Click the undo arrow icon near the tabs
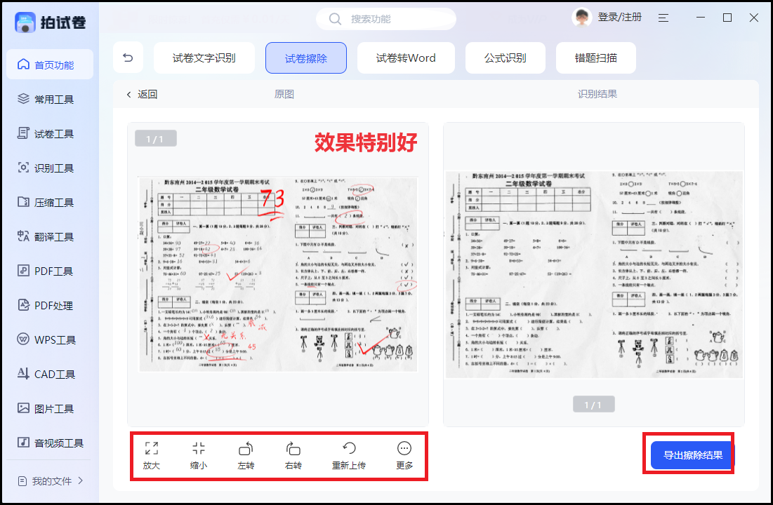Image resolution: width=773 pixels, height=505 pixels. pyautogui.click(x=128, y=58)
